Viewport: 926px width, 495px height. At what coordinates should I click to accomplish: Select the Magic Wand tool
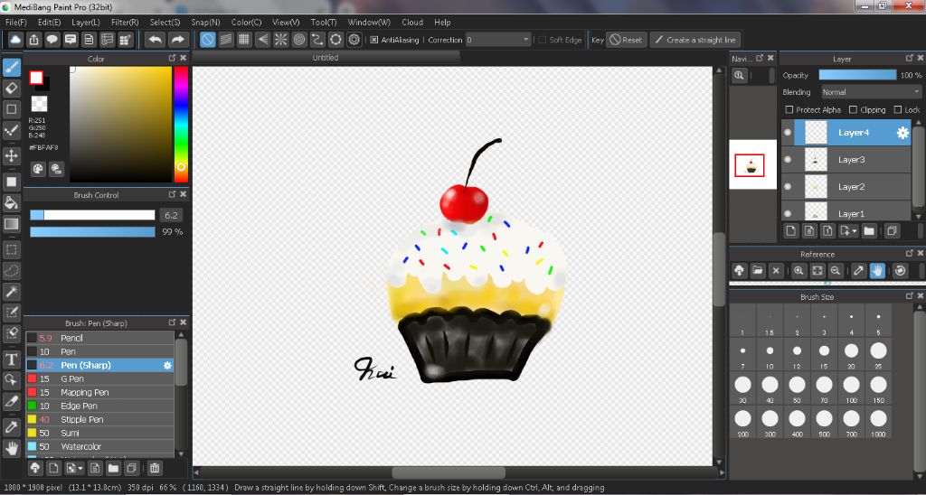coord(11,292)
